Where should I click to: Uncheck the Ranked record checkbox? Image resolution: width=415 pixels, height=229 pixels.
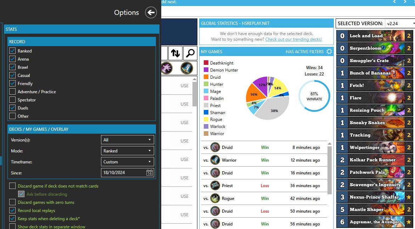[12, 51]
